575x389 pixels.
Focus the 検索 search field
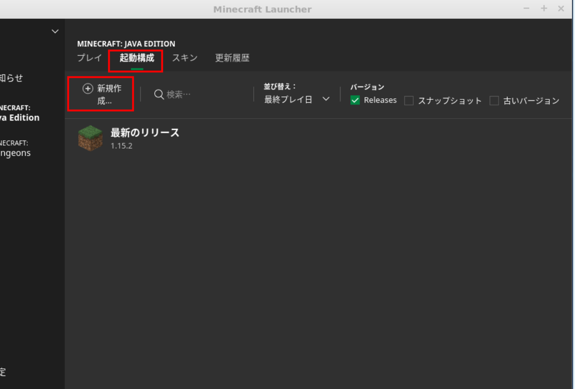pos(199,95)
